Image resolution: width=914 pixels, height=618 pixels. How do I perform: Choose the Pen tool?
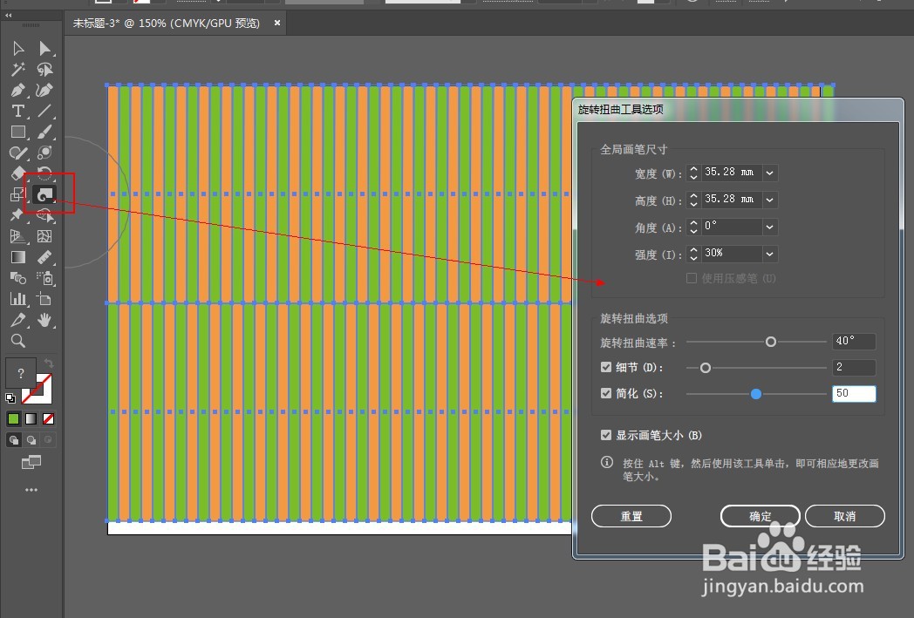click(x=18, y=90)
